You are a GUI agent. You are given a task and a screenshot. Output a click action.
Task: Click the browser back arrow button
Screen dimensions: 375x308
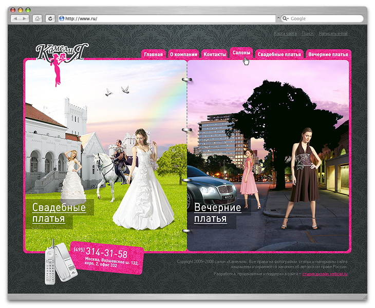pos(15,18)
